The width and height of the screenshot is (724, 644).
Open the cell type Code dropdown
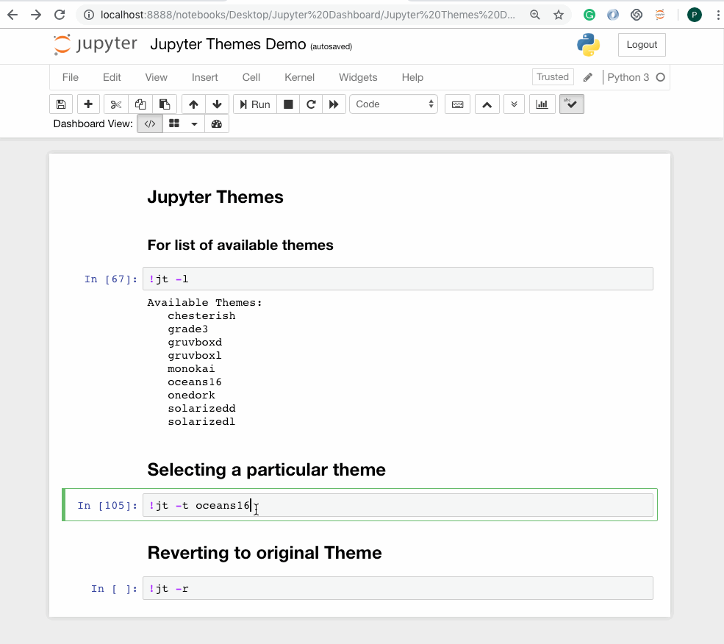tap(394, 104)
